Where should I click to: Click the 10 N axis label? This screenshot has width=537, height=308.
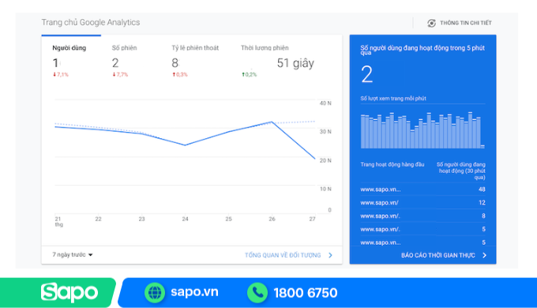tap(325, 189)
